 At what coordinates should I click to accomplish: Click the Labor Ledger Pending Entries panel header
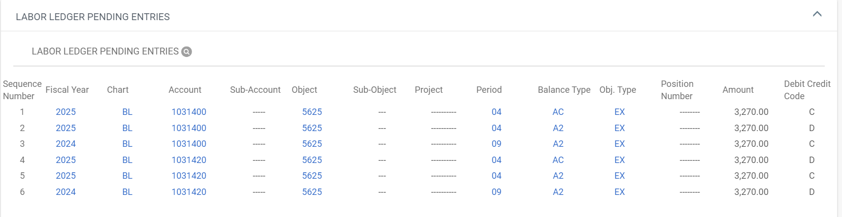(x=419, y=16)
